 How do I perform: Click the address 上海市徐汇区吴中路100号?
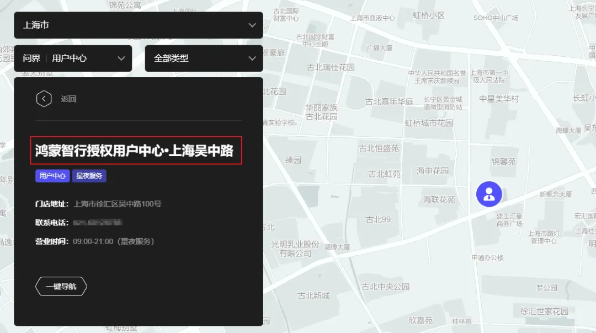point(117,204)
